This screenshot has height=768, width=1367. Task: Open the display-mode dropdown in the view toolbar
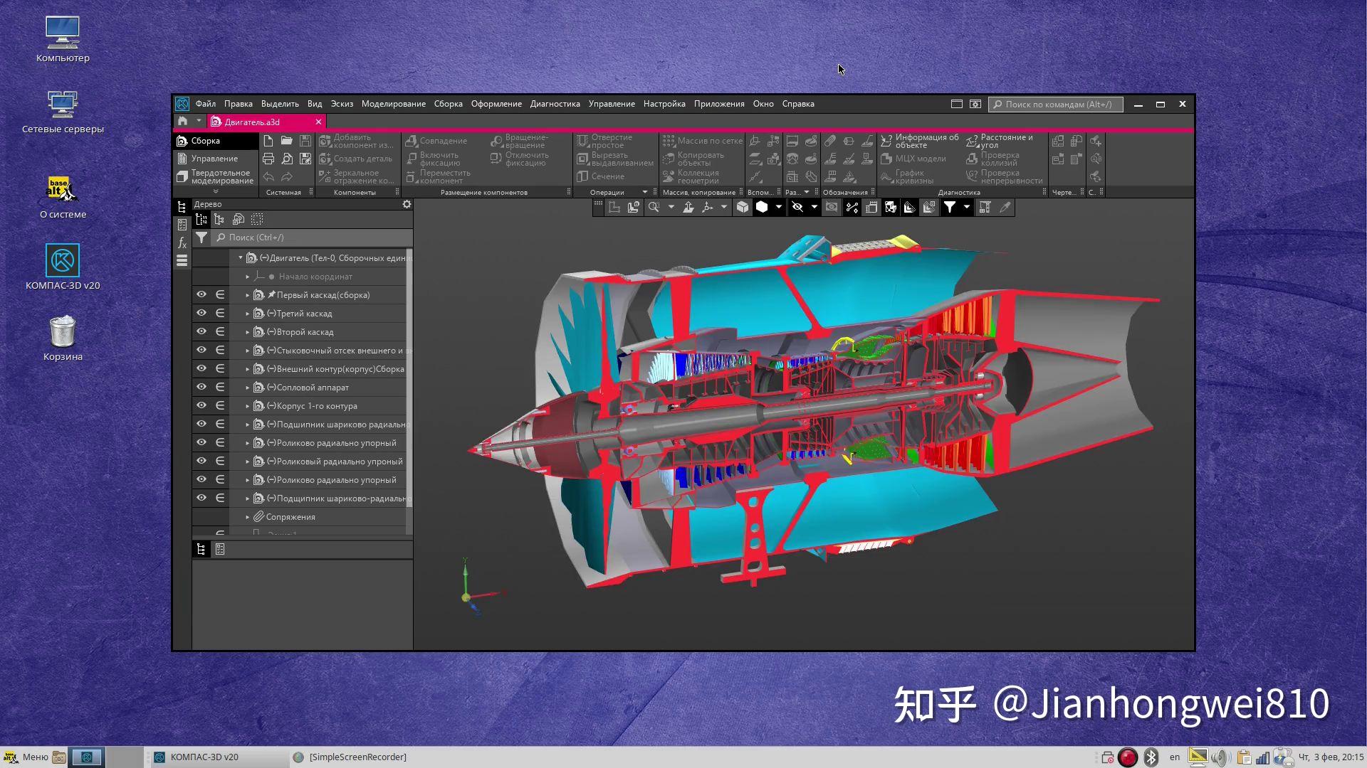tap(778, 207)
